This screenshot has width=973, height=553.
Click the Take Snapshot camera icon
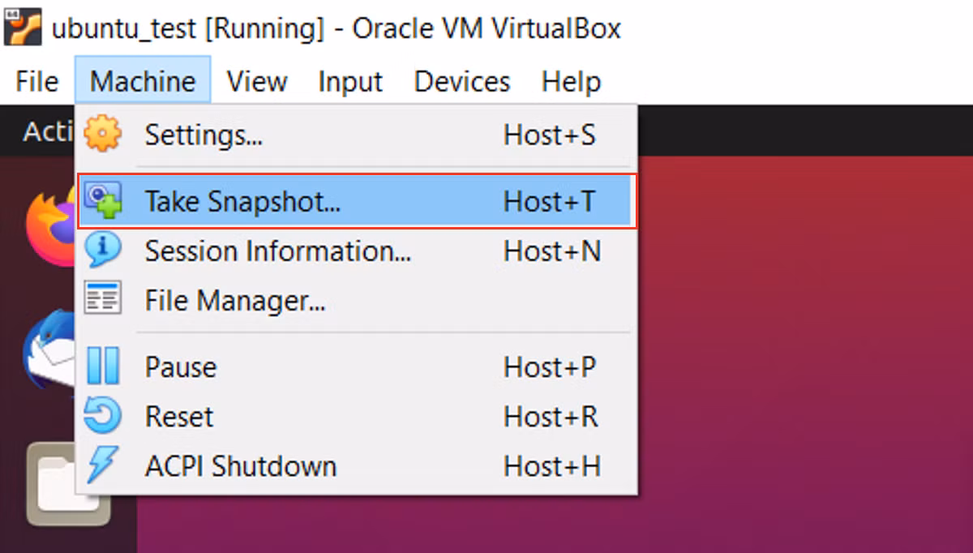pos(103,201)
